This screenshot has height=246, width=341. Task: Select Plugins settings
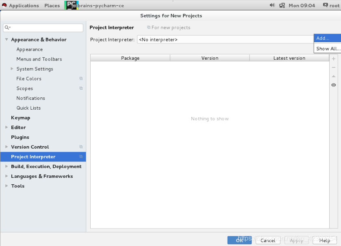(20, 137)
